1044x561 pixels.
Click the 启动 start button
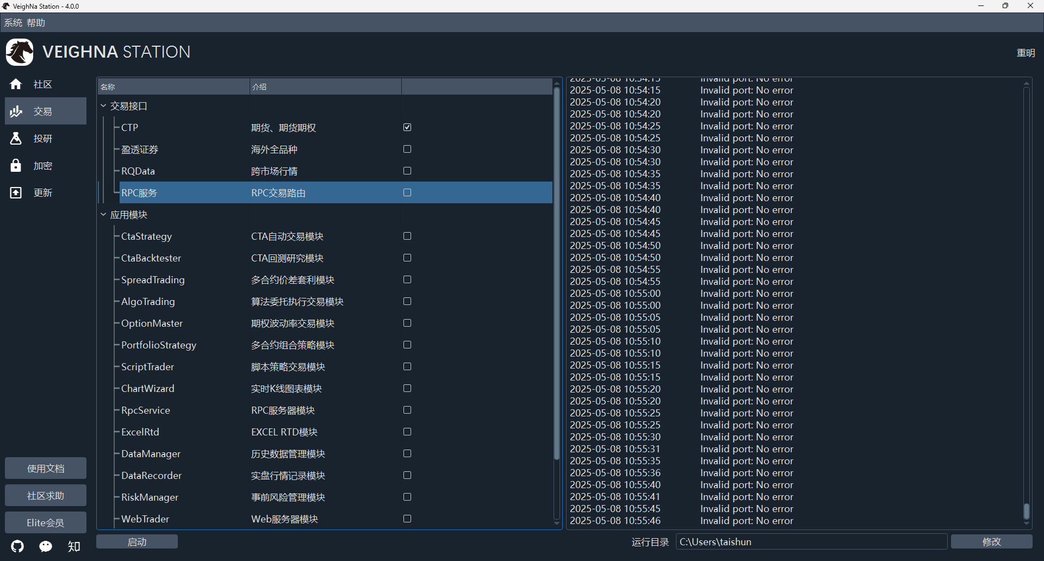[x=137, y=542]
